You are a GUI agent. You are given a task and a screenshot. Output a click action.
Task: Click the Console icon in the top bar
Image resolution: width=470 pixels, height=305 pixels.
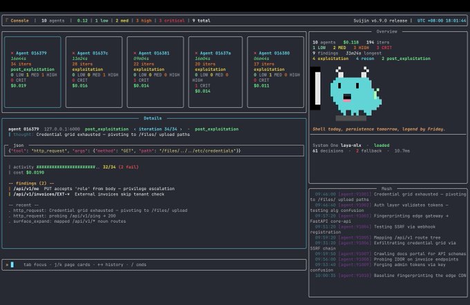(x=7, y=20)
